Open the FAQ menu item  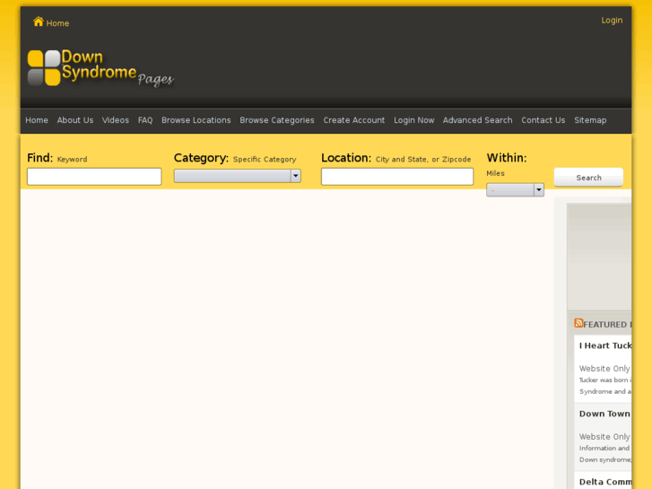point(145,120)
